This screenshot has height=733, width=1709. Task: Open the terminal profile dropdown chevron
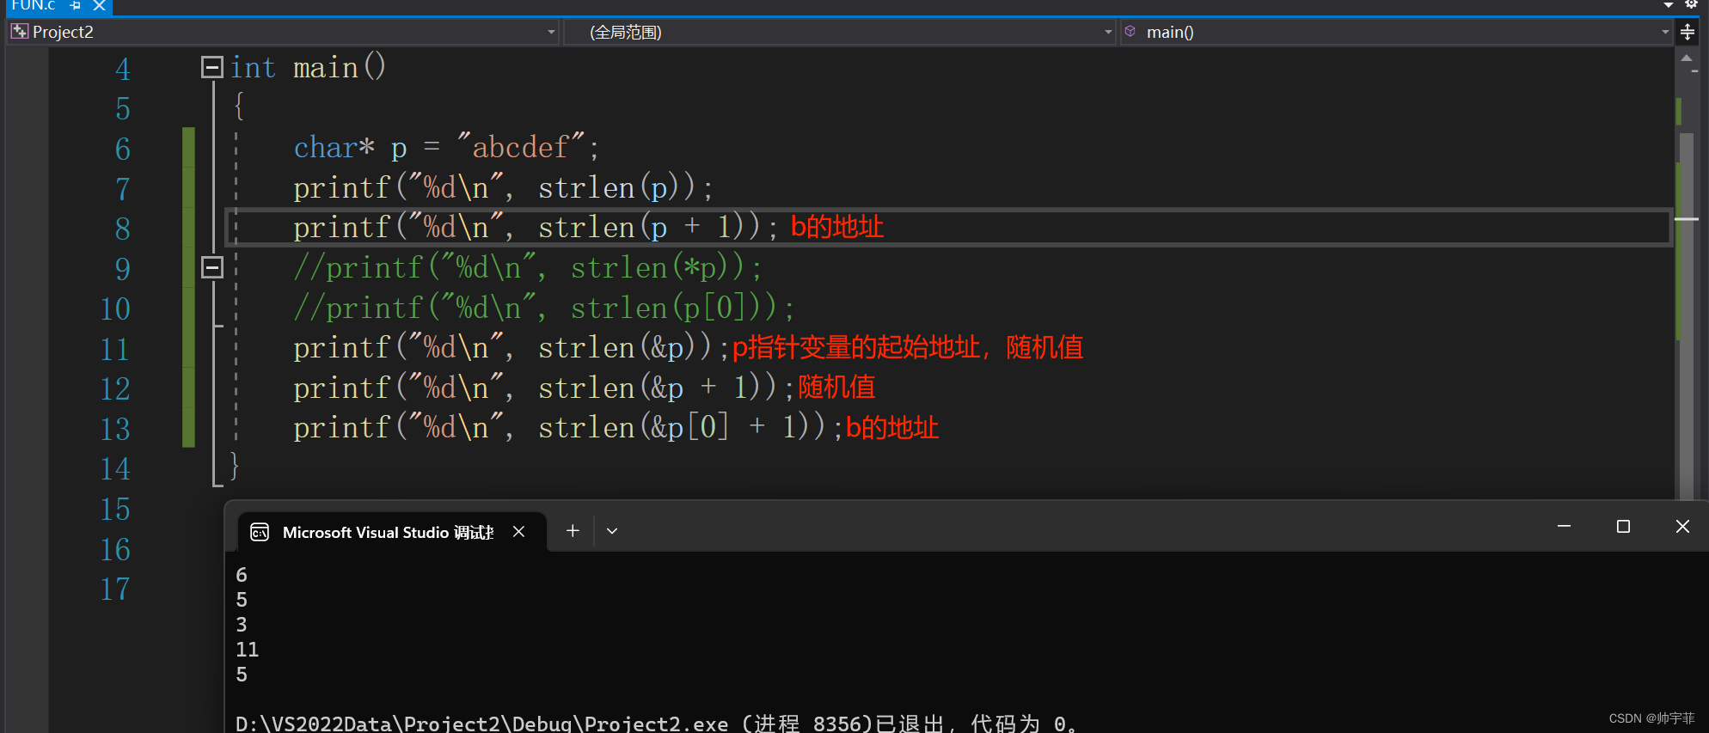click(x=612, y=531)
